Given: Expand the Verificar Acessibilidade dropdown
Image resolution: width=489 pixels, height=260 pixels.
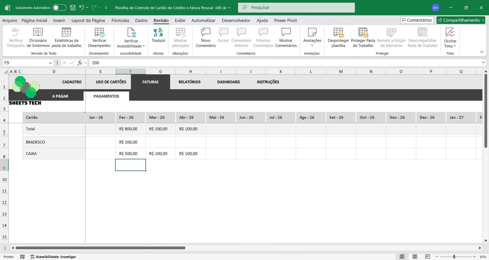Looking at the screenshot, I should coord(144,46).
